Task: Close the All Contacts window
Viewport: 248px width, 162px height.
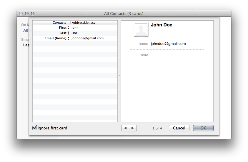Action: click(21, 14)
